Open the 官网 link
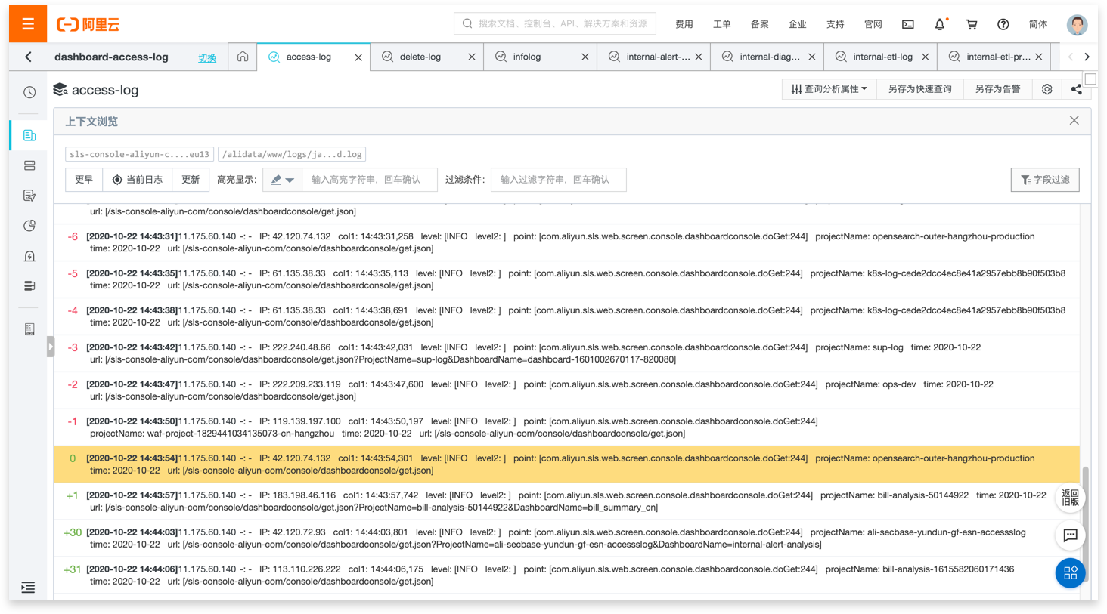This screenshot has height=614, width=1107. coord(873,24)
